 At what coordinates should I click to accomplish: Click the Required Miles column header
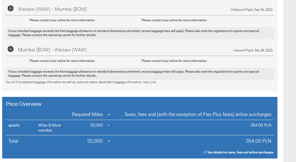click(87, 114)
